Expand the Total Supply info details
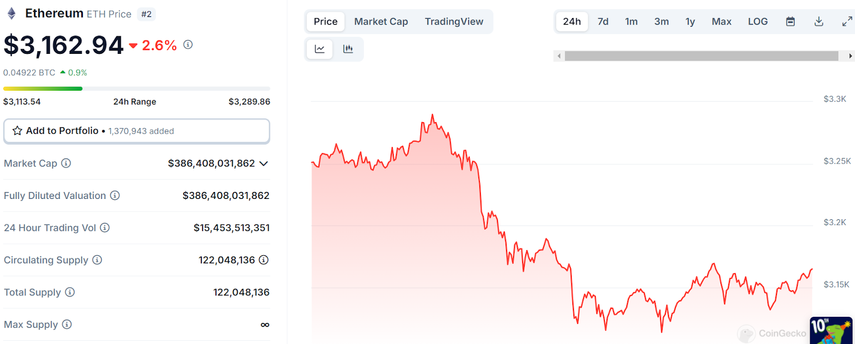 click(x=69, y=292)
